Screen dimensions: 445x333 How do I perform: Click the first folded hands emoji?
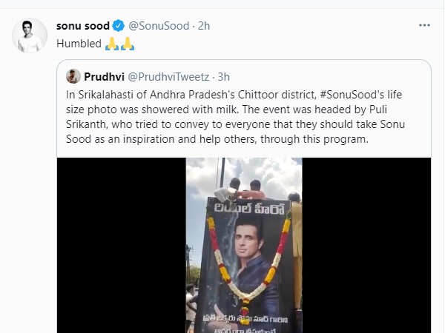pos(111,44)
